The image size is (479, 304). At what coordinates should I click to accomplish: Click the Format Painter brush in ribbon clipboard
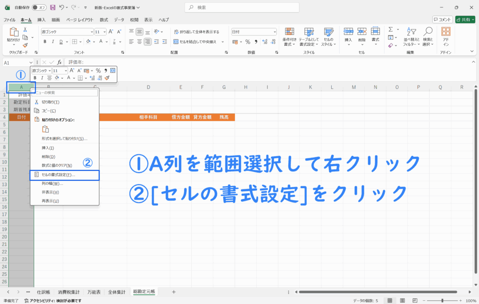[25, 45]
